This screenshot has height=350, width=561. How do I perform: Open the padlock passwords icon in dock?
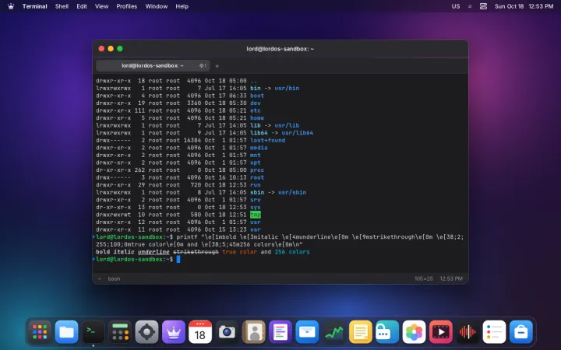click(x=387, y=332)
